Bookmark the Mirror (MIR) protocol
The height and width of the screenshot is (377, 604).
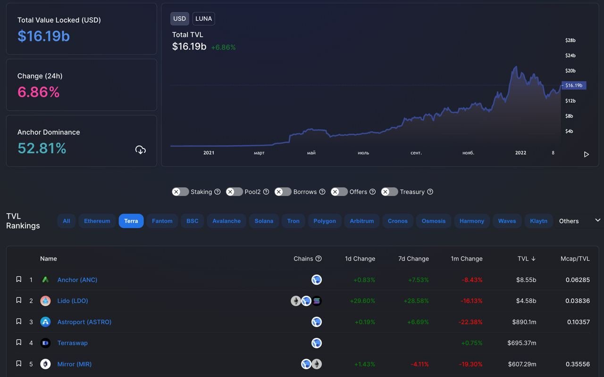tap(19, 364)
